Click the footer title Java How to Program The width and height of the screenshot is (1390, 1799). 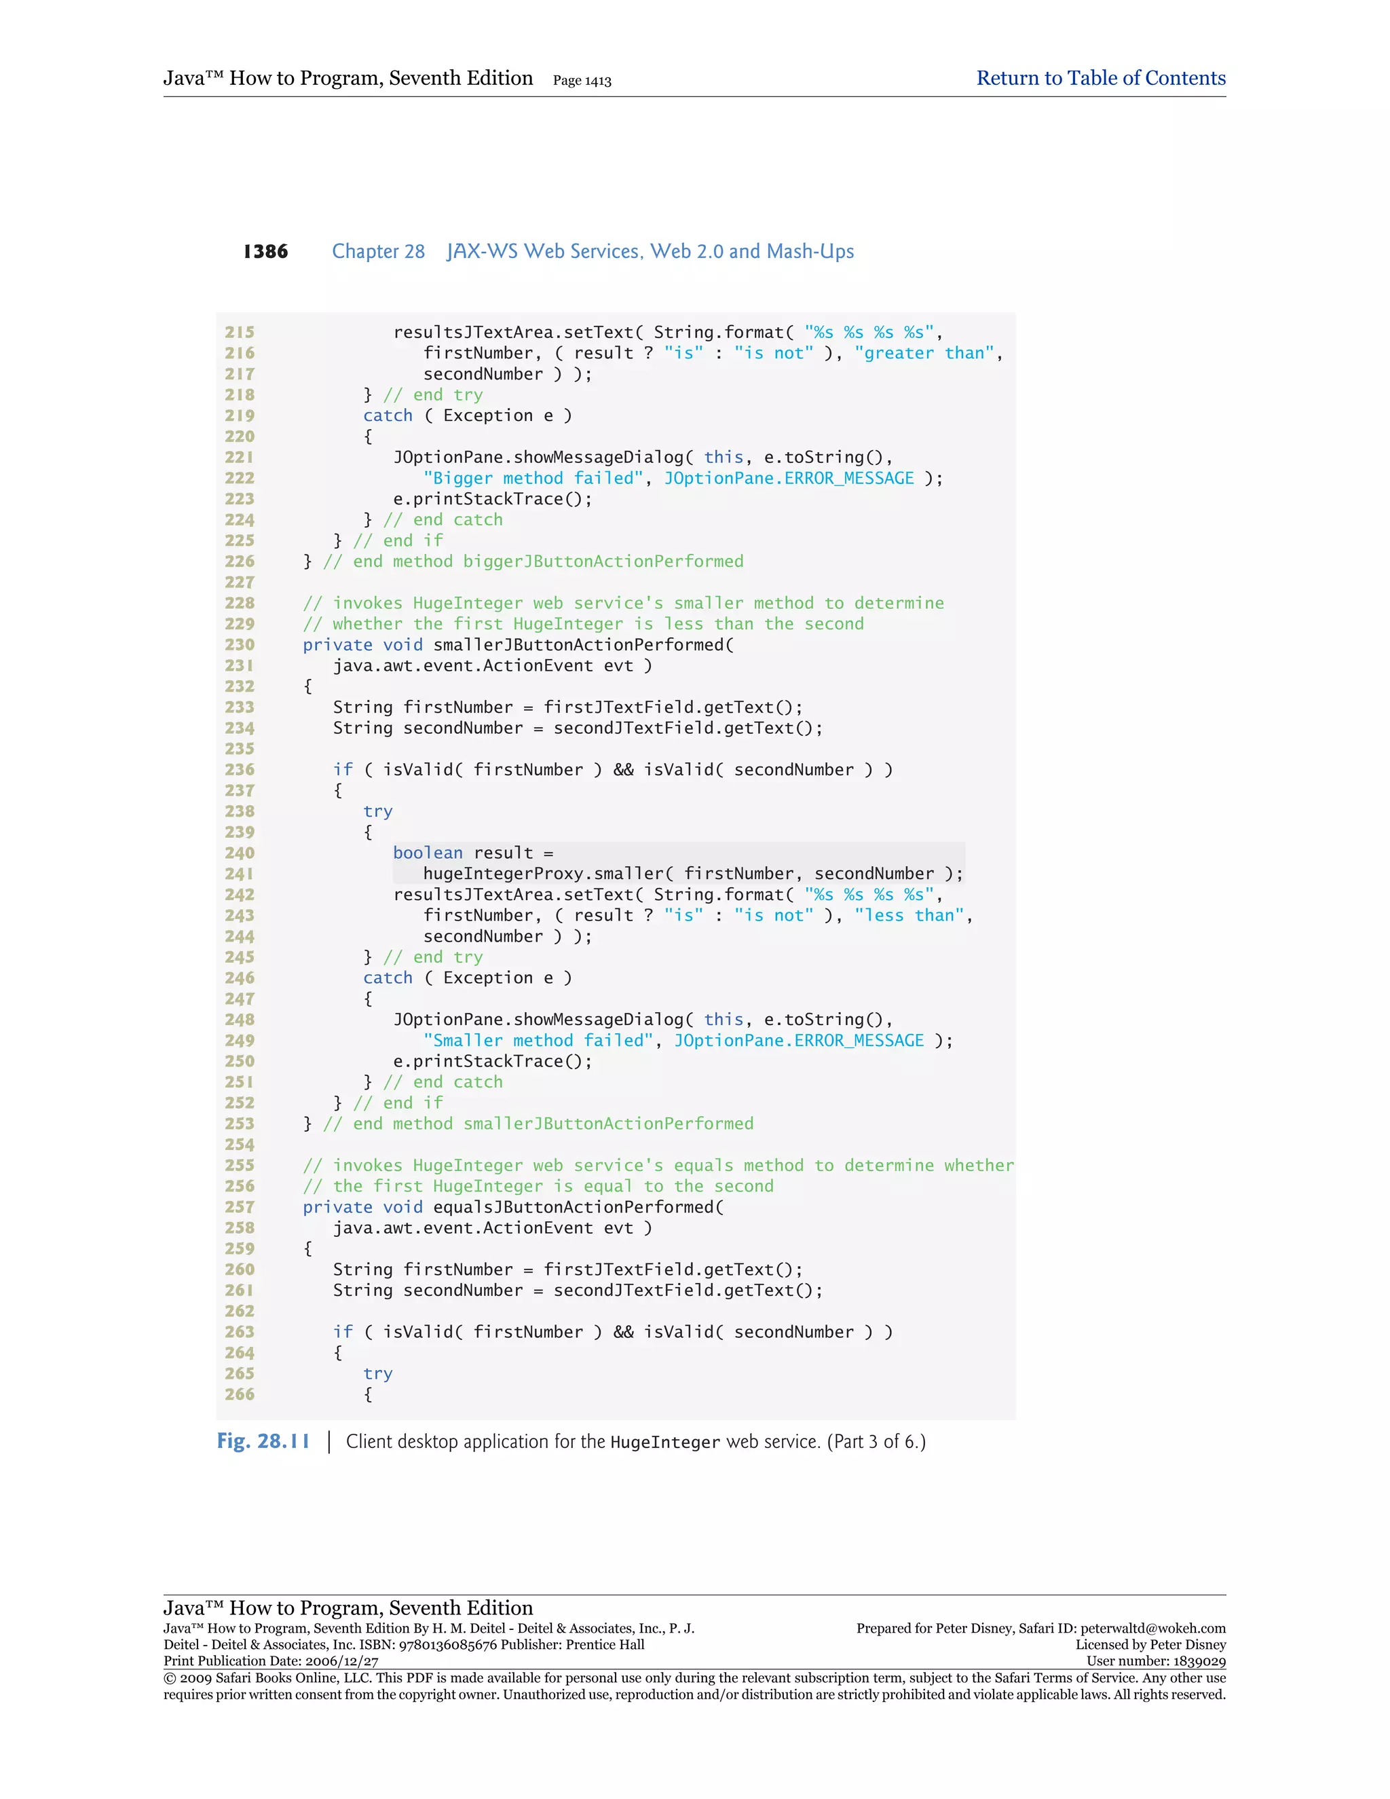(347, 1607)
